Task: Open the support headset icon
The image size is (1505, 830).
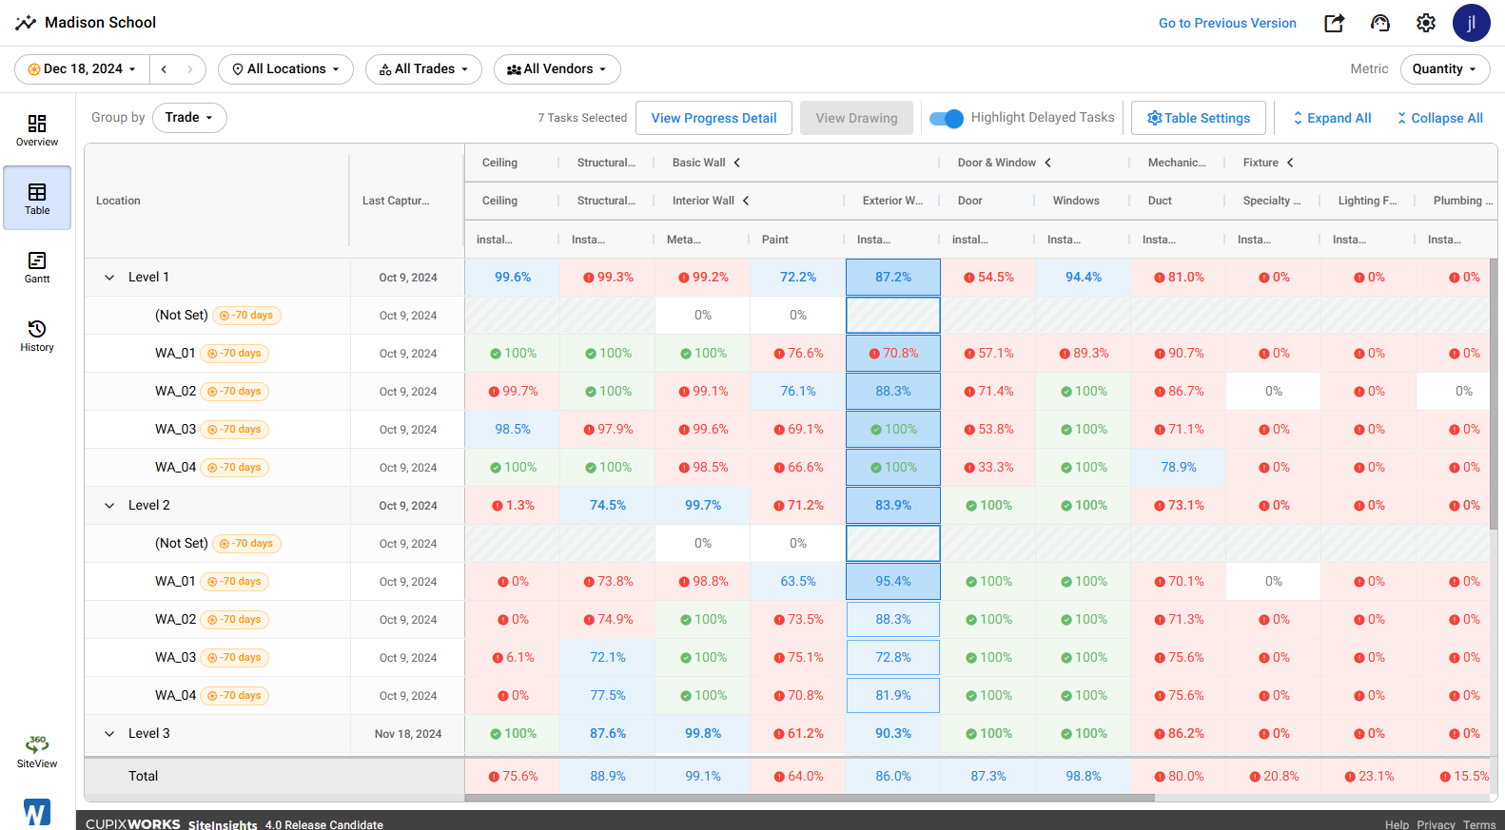Action: click(x=1380, y=23)
